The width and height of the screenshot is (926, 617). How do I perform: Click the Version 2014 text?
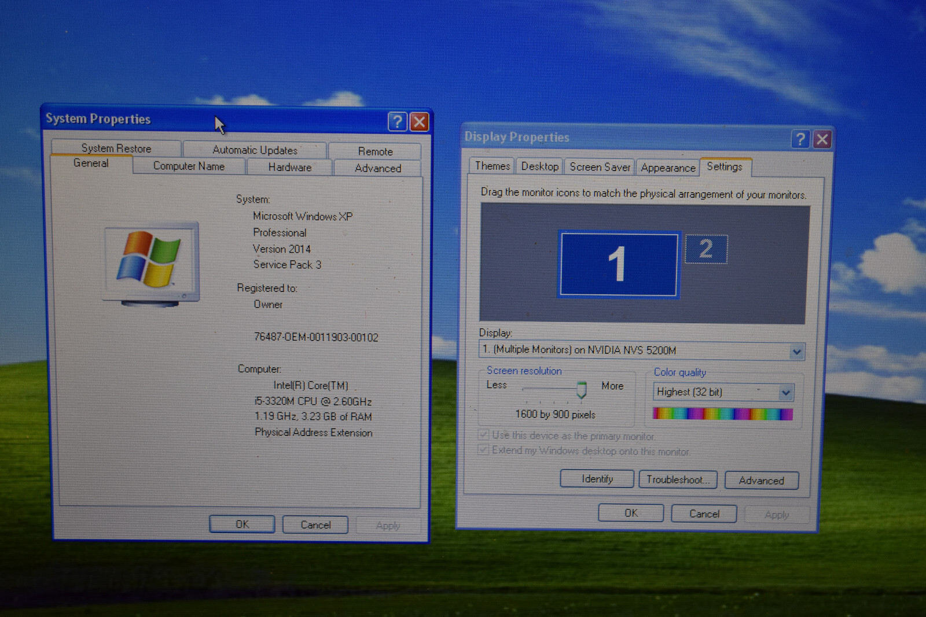[282, 249]
